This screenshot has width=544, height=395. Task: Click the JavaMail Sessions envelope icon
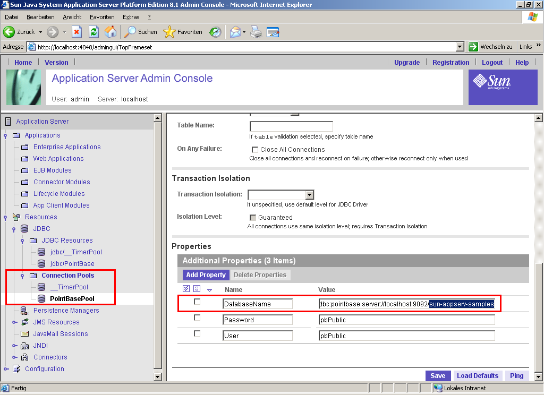point(24,333)
